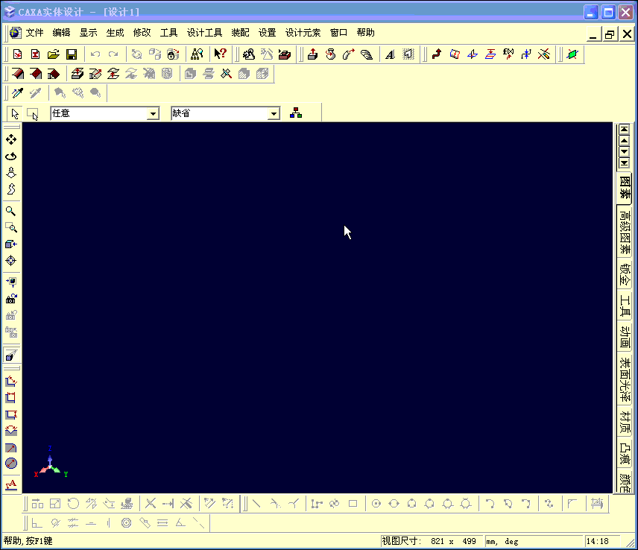Click the red sloped extrude shape icon
Image resolution: width=638 pixels, height=550 pixels.
17,74
